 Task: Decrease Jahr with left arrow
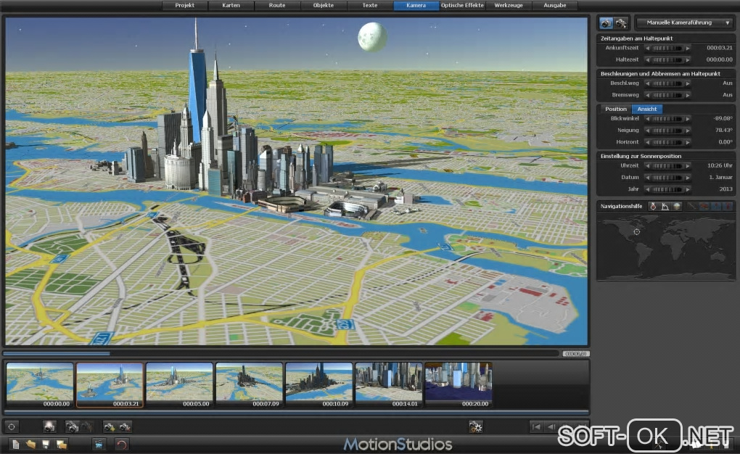point(647,190)
